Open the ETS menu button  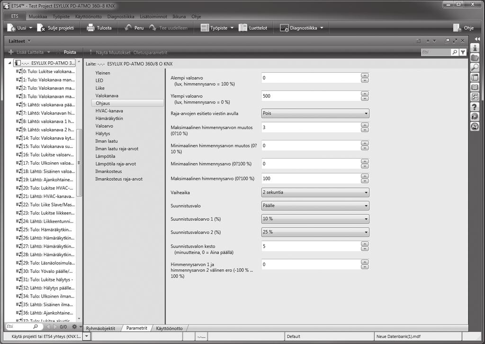pyautogui.click(x=15, y=17)
